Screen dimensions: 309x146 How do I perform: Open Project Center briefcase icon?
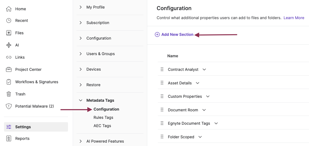coord(9,70)
